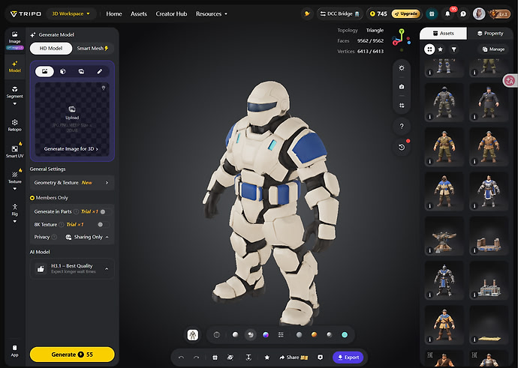The height and width of the screenshot is (368, 518).
Task: Select the Model tool in sidebar
Action: click(14, 66)
